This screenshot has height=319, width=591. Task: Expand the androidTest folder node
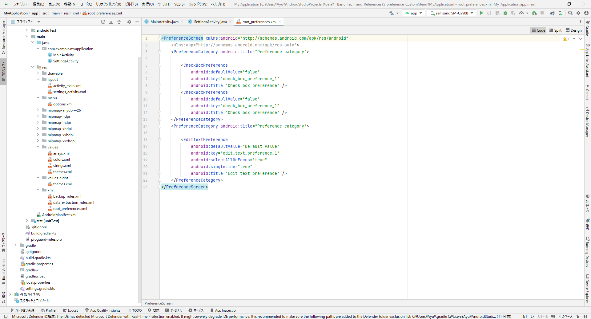pyautogui.click(x=27, y=30)
